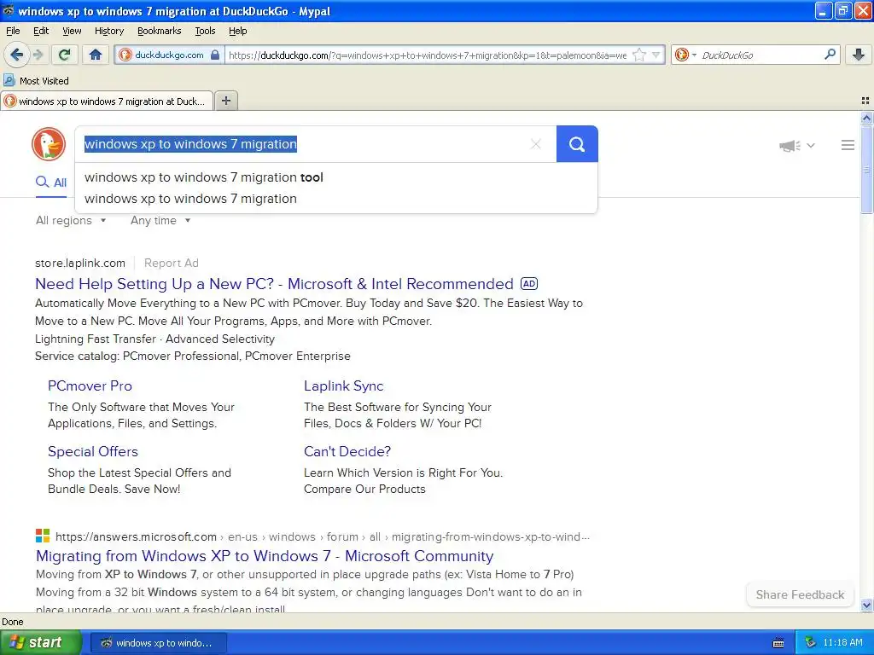The height and width of the screenshot is (655, 874).
Task: Open the Bookmarks menu
Action: pyautogui.click(x=160, y=31)
